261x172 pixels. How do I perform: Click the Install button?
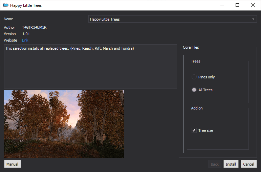[231, 164]
